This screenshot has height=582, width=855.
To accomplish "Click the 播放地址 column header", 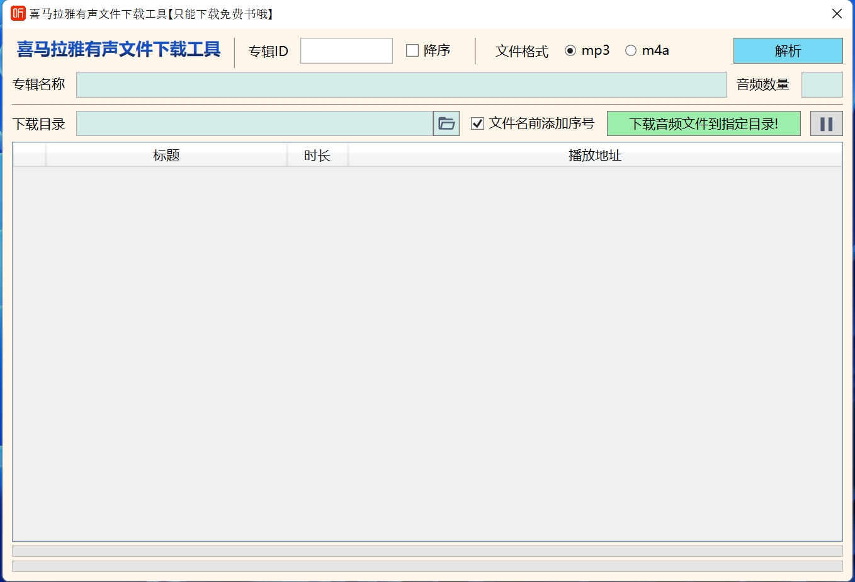I will click(x=595, y=155).
